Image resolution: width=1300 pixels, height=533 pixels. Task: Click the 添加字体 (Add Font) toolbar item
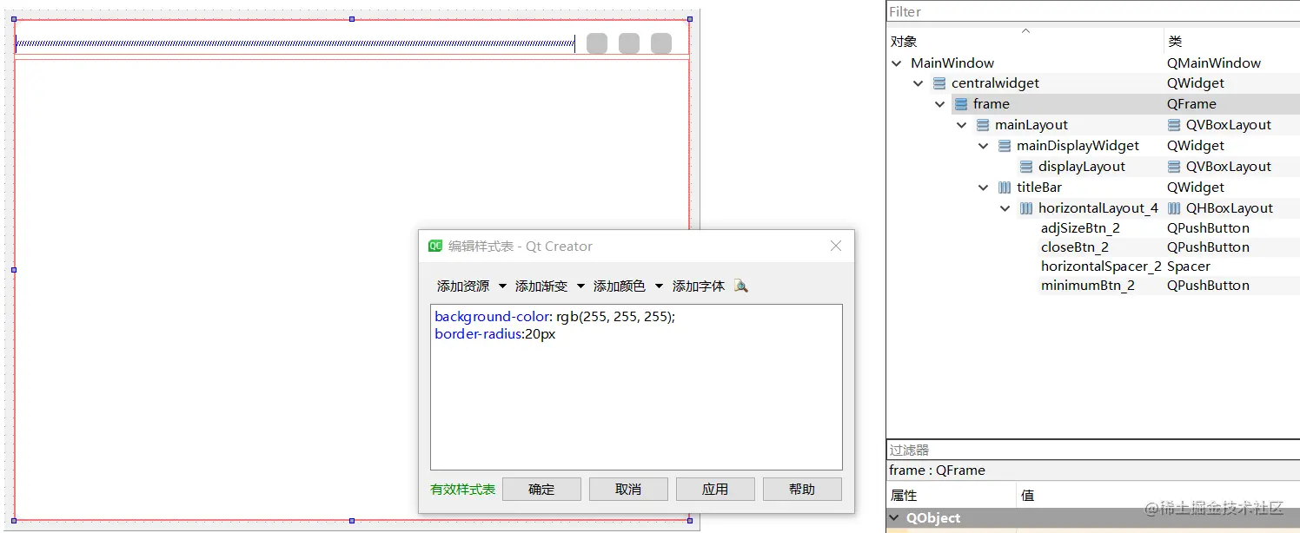point(698,285)
